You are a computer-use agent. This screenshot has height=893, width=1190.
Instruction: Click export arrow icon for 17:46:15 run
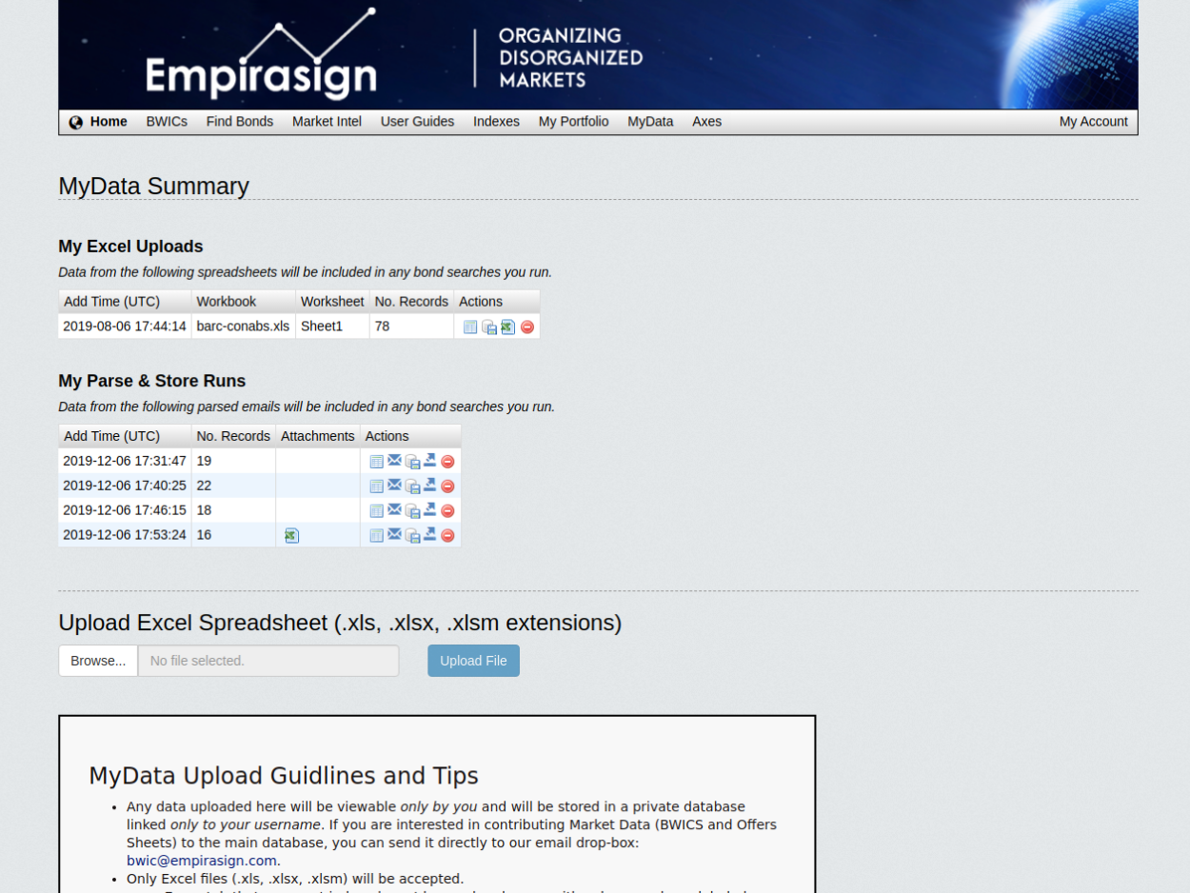tap(430, 510)
